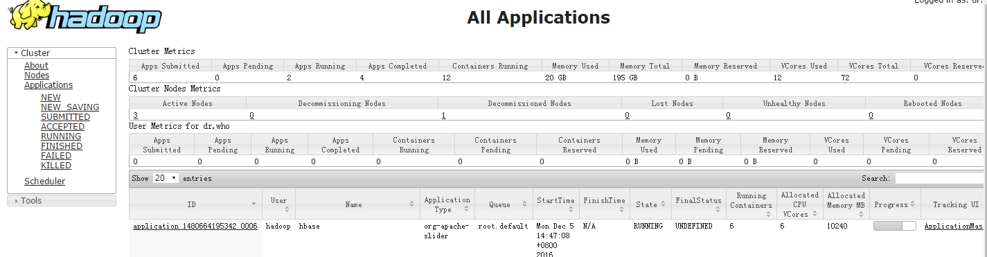Filter applications by FAILED state

click(x=56, y=156)
